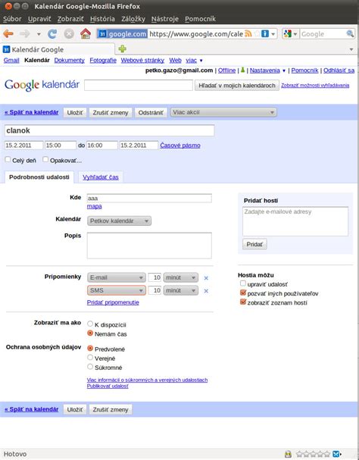Click the event title field clanok
359x460 pixels.
109,130
